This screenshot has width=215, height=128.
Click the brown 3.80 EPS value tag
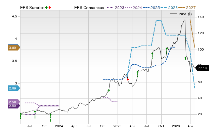(x=14, y=48)
